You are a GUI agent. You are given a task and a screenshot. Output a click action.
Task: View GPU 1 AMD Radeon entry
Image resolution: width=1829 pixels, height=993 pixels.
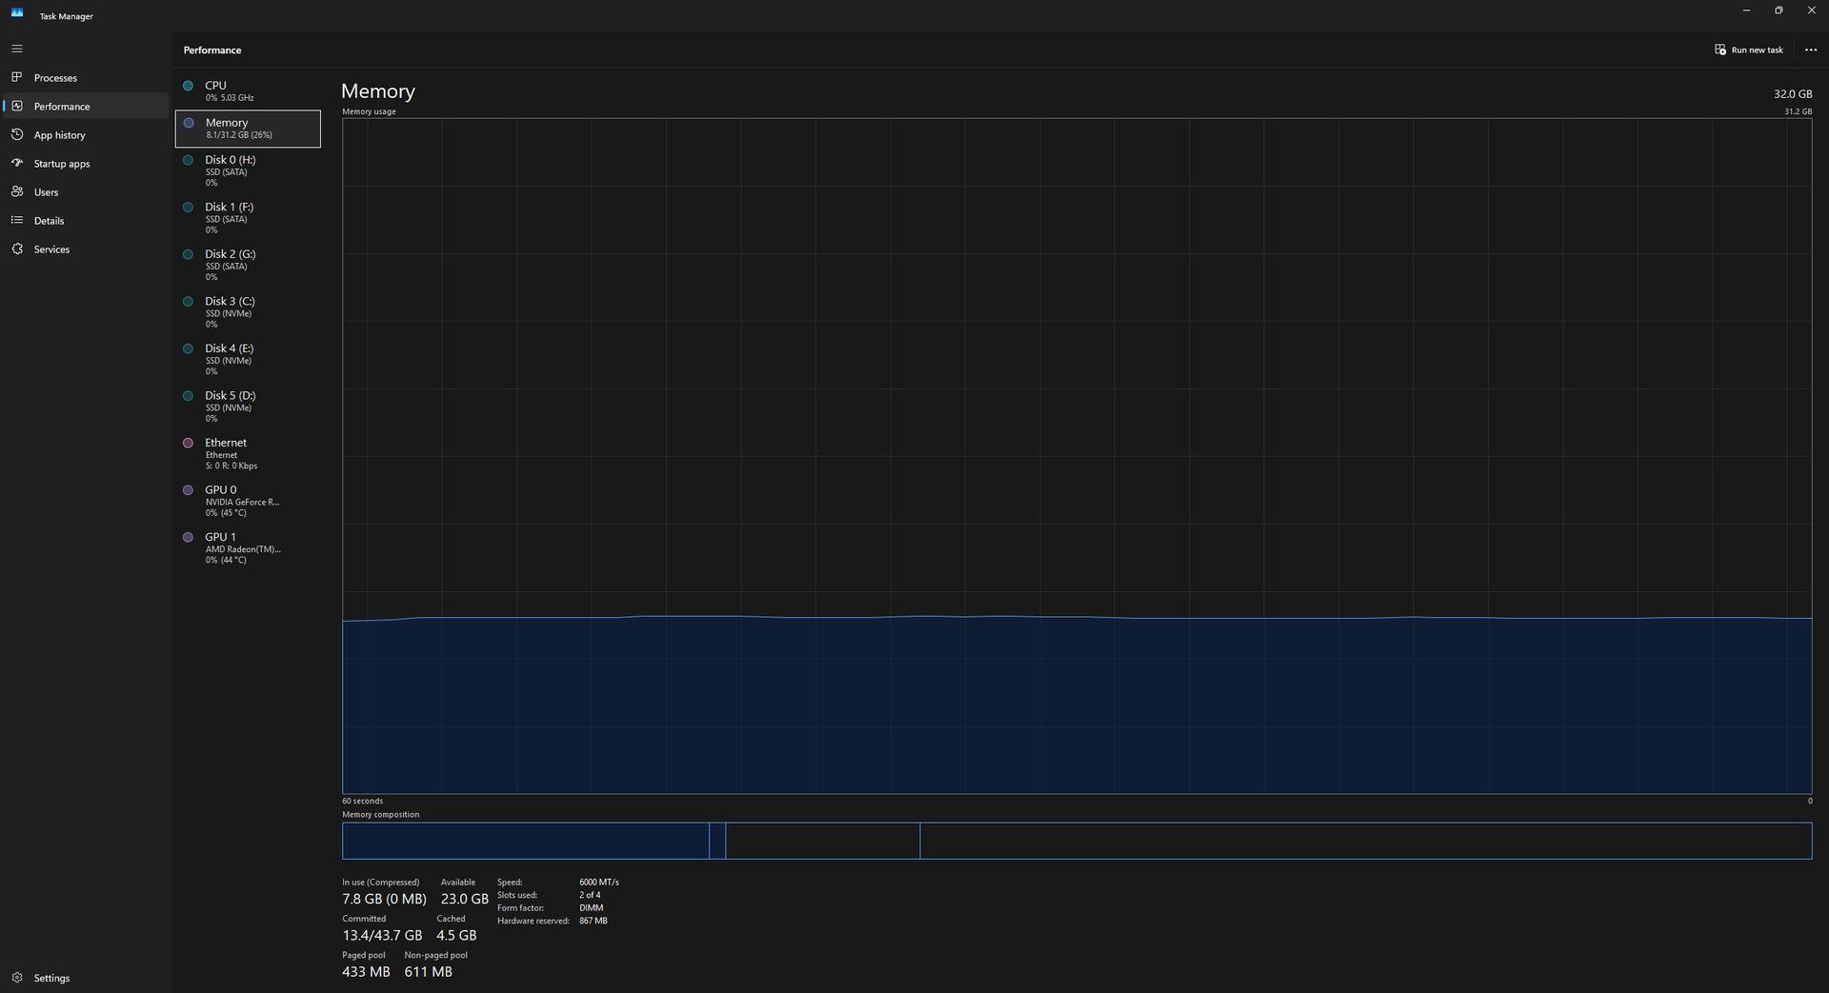(x=247, y=547)
